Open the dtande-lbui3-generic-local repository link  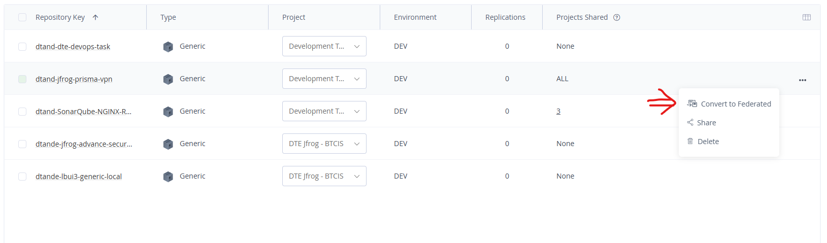(79, 177)
